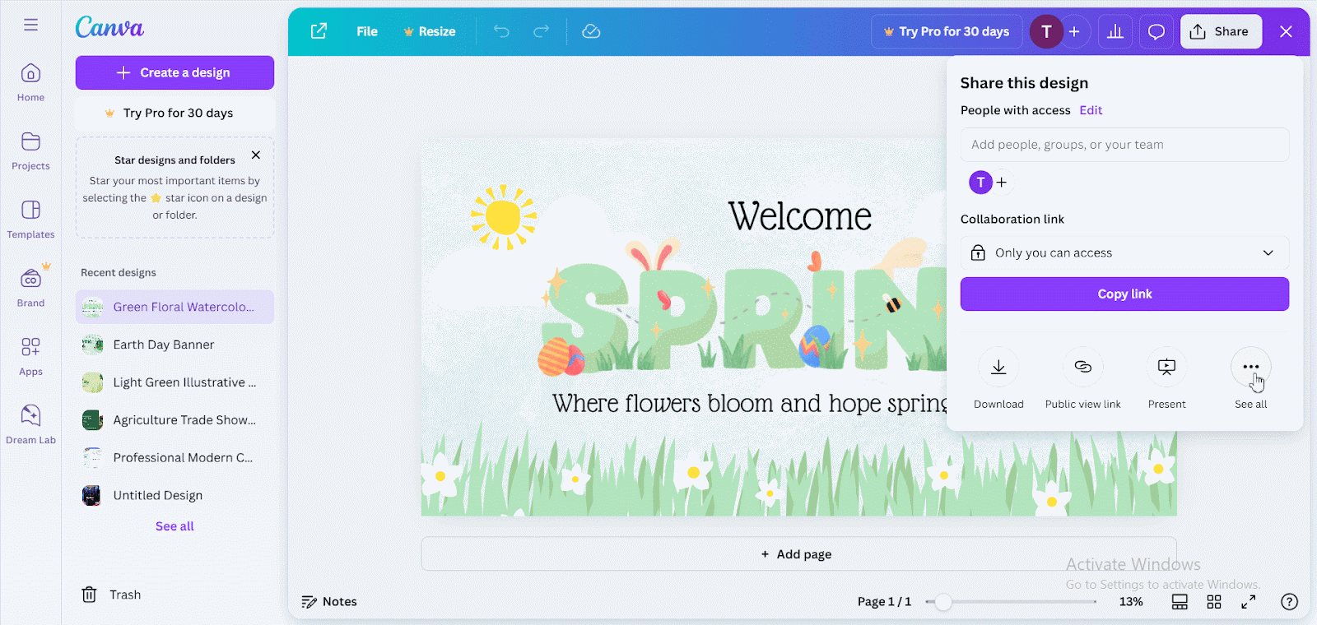Click the Present icon
Viewport: 1317px width, 625px height.
click(1166, 368)
